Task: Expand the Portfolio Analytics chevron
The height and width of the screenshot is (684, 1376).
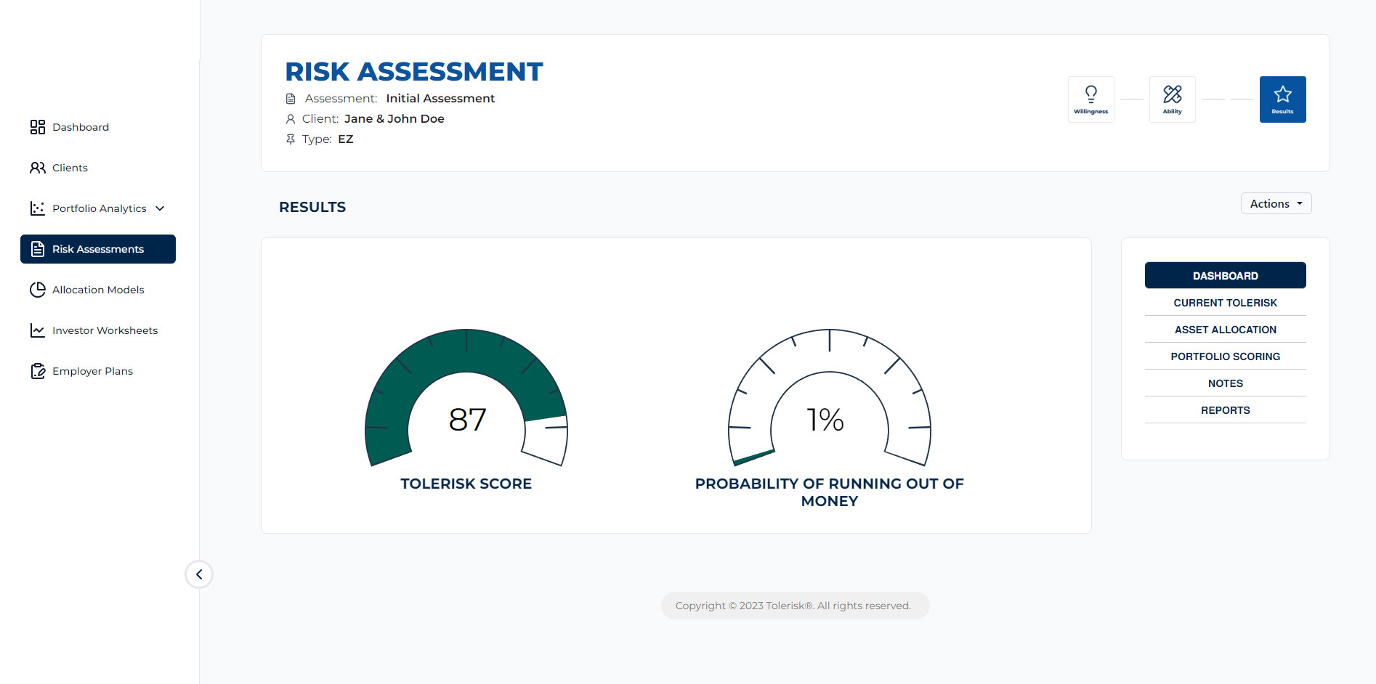Action: pyautogui.click(x=160, y=208)
